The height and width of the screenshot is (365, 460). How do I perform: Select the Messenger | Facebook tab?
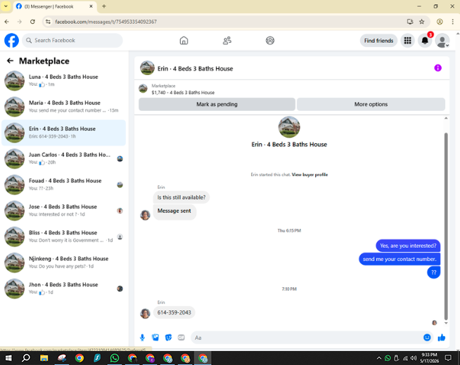[54, 6]
